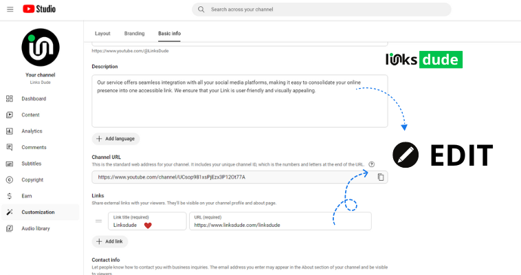Viewport: 521px width, 275px height.
Task: Copy the channel URL with clipboard icon
Action: pos(381,177)
